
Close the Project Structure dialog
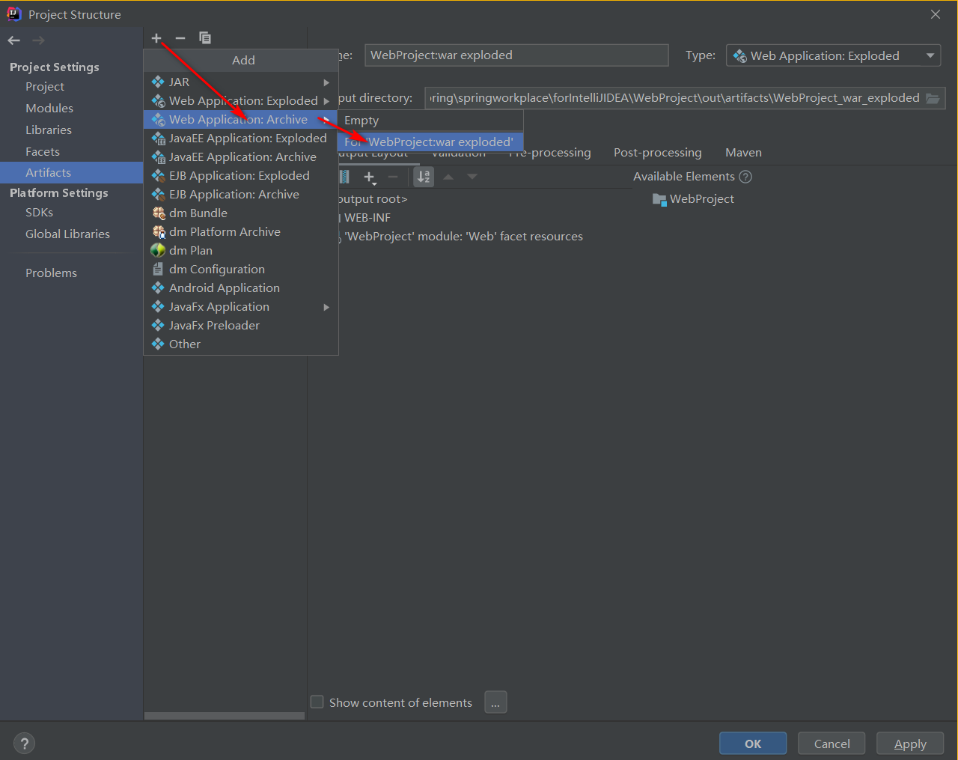click(x=936, y=14)
